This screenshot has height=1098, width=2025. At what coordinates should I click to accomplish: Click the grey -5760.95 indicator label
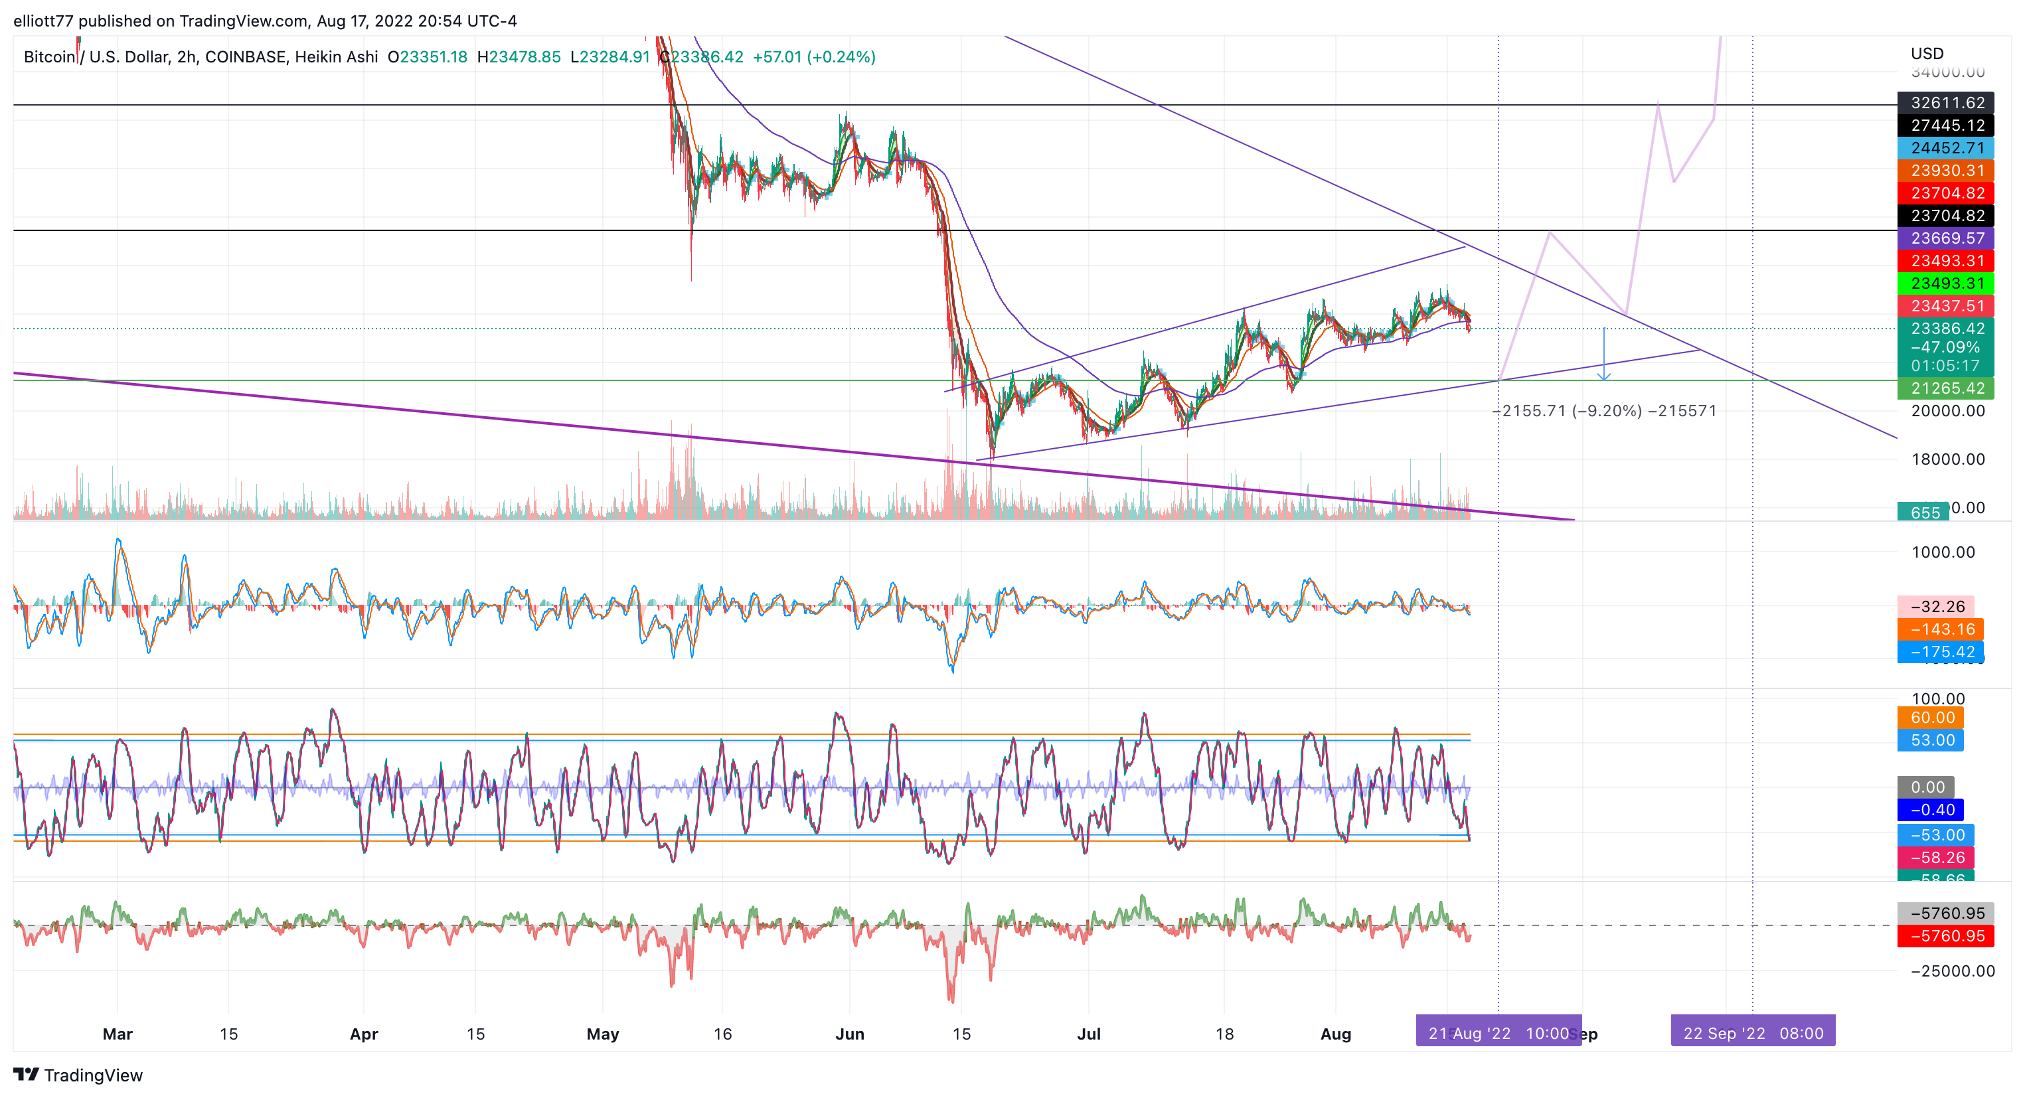[x=1945, y=914]
